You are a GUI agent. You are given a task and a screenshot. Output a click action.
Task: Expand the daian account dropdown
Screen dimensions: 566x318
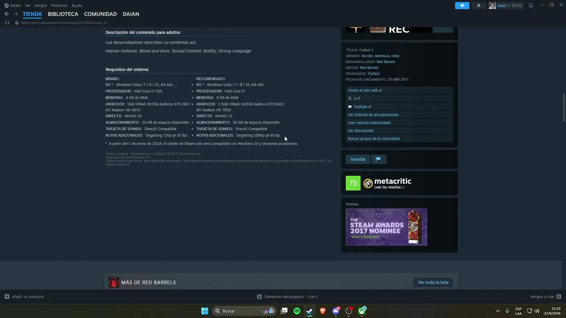click(509, 6)
